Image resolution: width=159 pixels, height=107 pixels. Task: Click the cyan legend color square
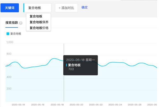pos(8,34)
